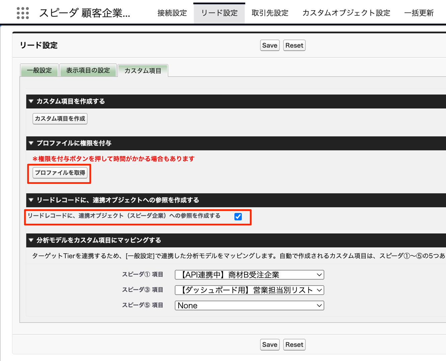
Task: Switch to the 取引先設定 tab
Action: click(x=270, y=13)
